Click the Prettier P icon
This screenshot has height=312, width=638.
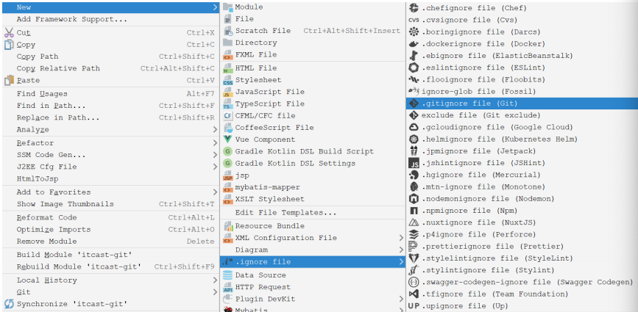414,247
